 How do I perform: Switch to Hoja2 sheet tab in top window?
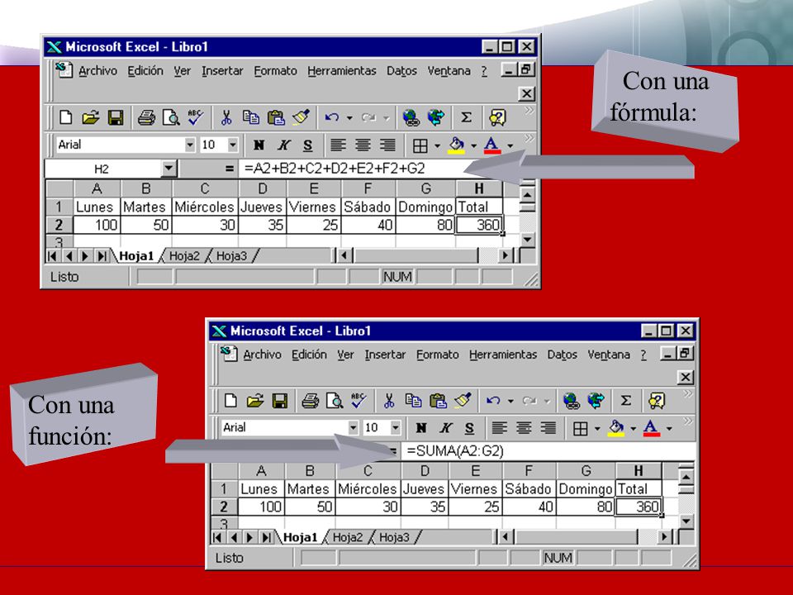tap(184, 256)
